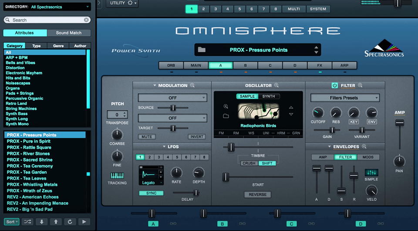Click the Radiophonic Birds soundsource thumbnail
Image resolution: width=418 pixels, height=231 pixels.
258,111
